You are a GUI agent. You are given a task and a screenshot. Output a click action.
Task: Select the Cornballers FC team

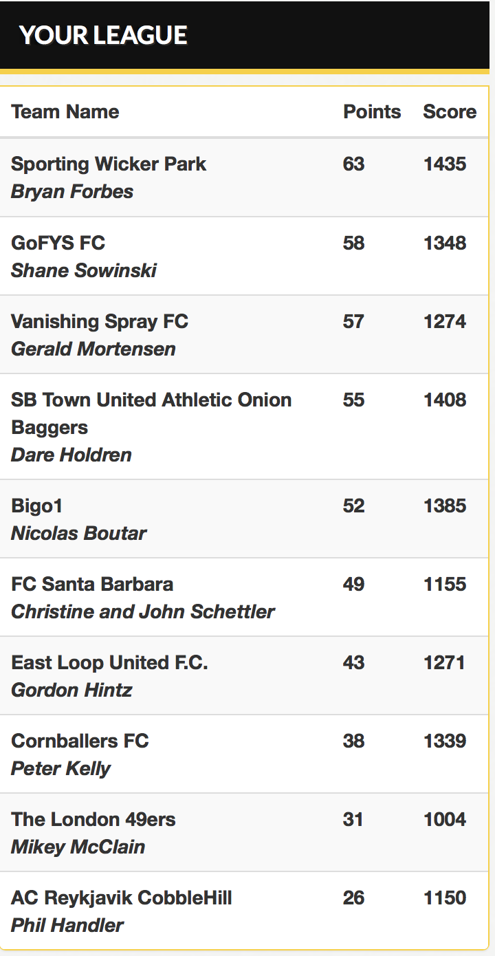tap(80, 741)
